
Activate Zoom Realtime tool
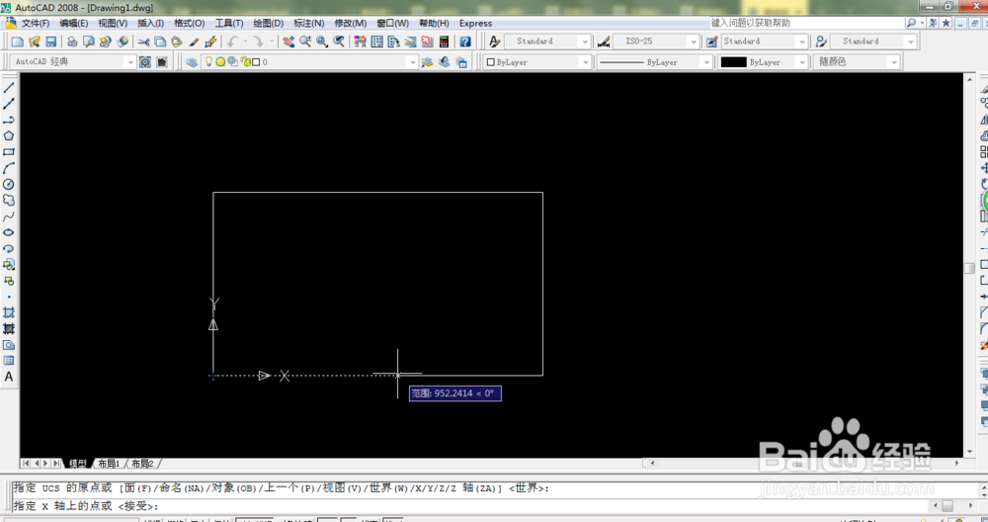coord(305,42)
